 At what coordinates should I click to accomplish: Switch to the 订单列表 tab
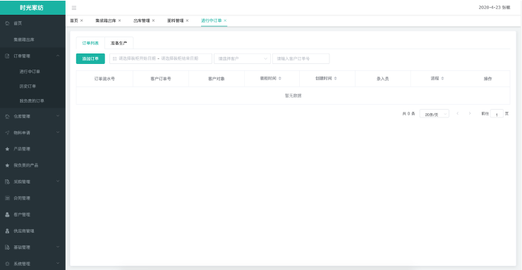(90, 43)
